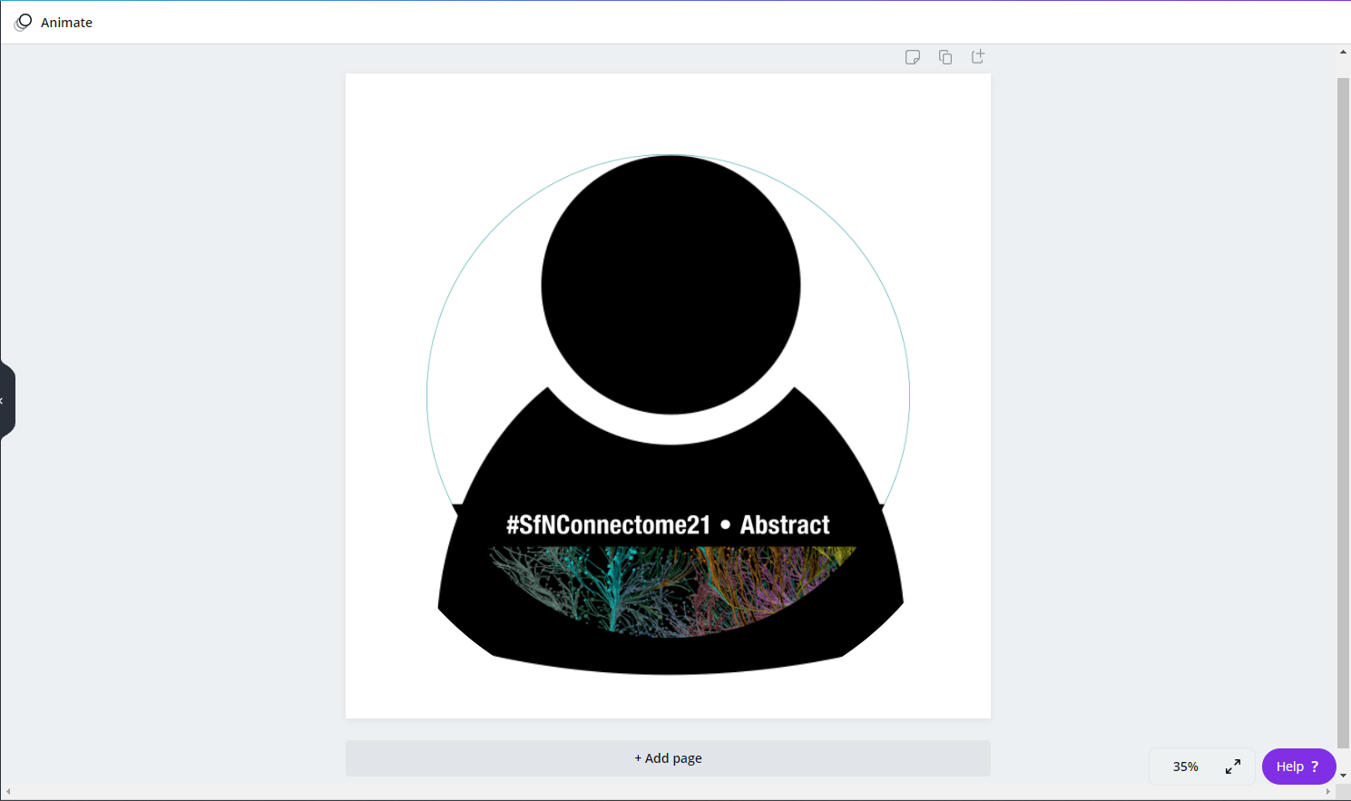
Task: Expand the collapsed side panel handle
Action: 5,400
